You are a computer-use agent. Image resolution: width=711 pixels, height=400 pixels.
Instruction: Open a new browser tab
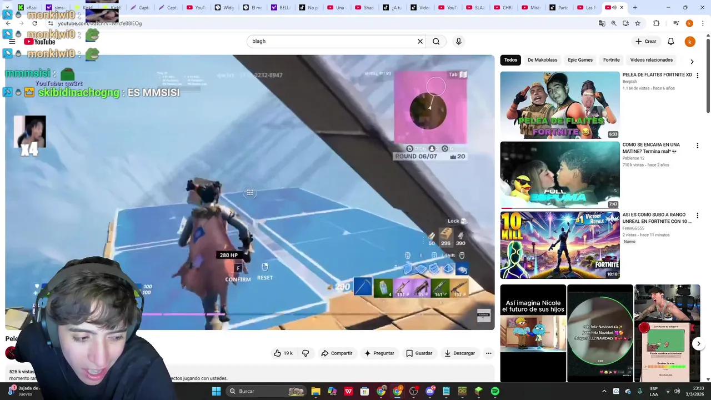click(x=635, y=8)
